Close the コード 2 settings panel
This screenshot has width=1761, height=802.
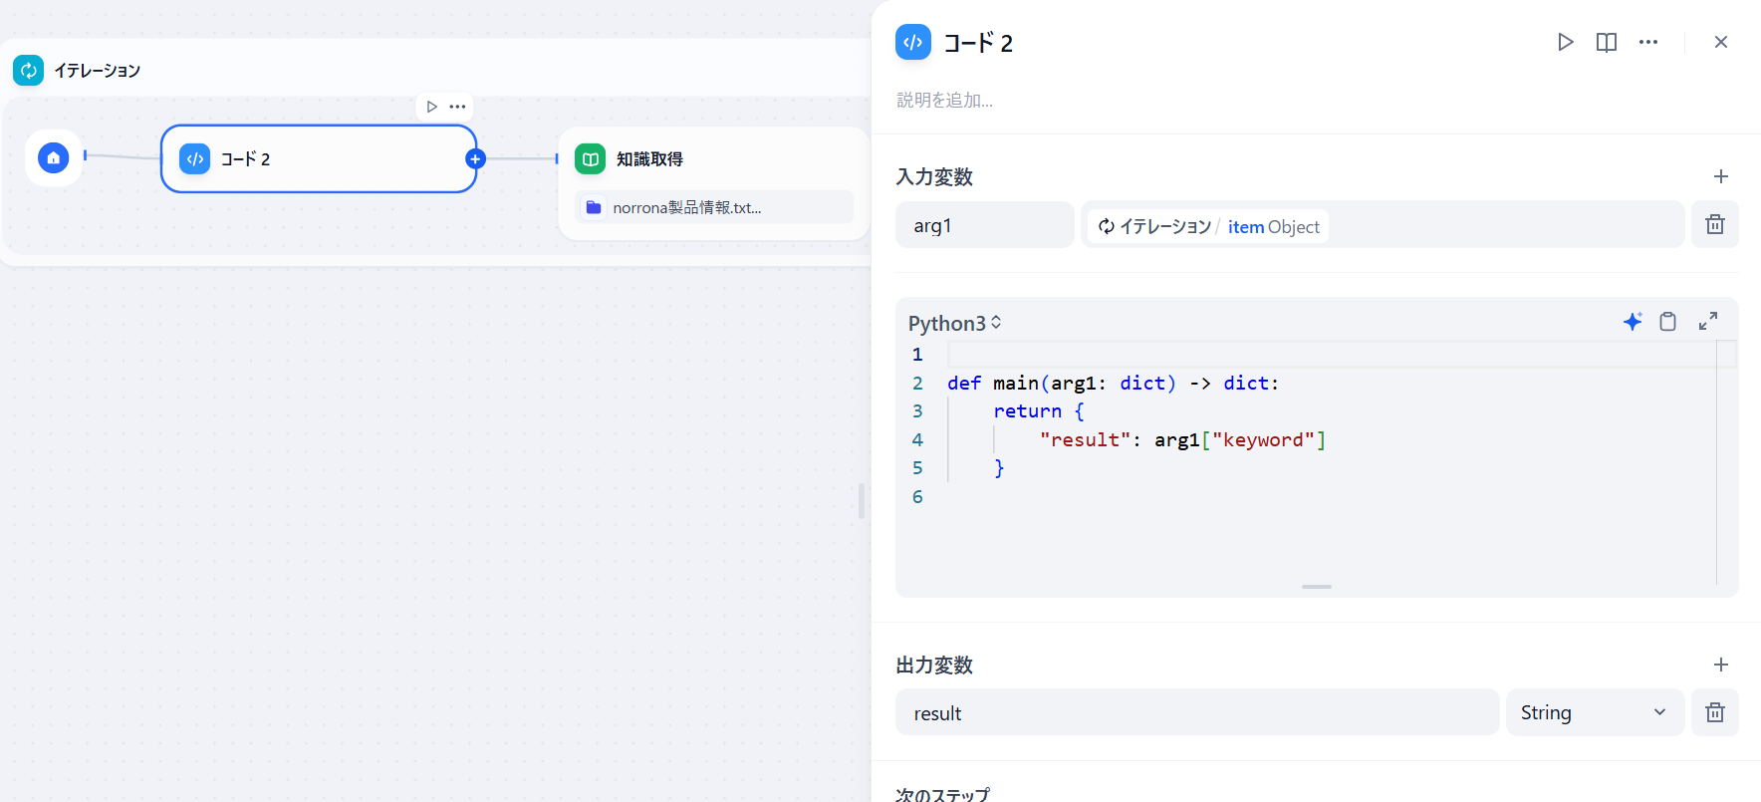click(x=1720, y=42)
